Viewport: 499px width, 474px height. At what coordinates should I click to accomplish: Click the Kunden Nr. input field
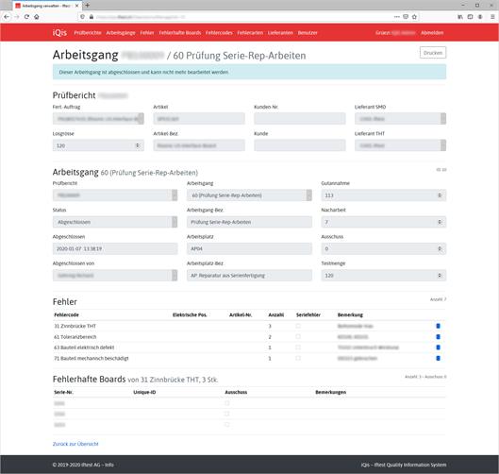(299, 119)
